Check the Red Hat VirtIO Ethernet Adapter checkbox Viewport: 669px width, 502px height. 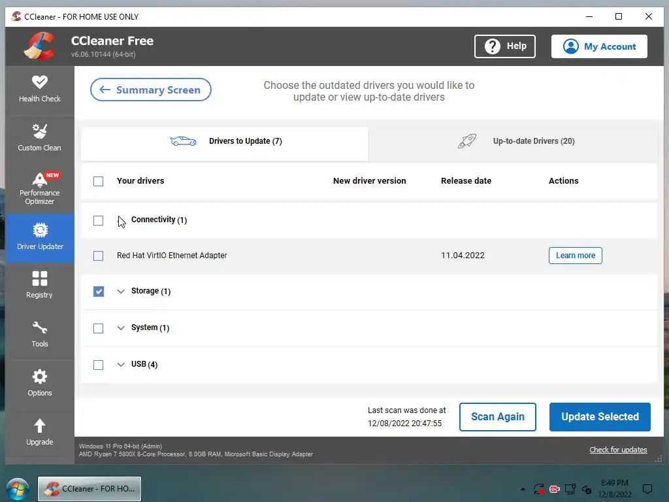[98, 256]
